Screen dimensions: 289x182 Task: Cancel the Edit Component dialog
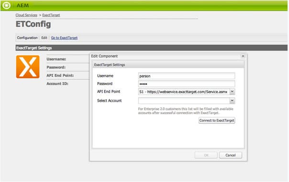pos(231,155)
